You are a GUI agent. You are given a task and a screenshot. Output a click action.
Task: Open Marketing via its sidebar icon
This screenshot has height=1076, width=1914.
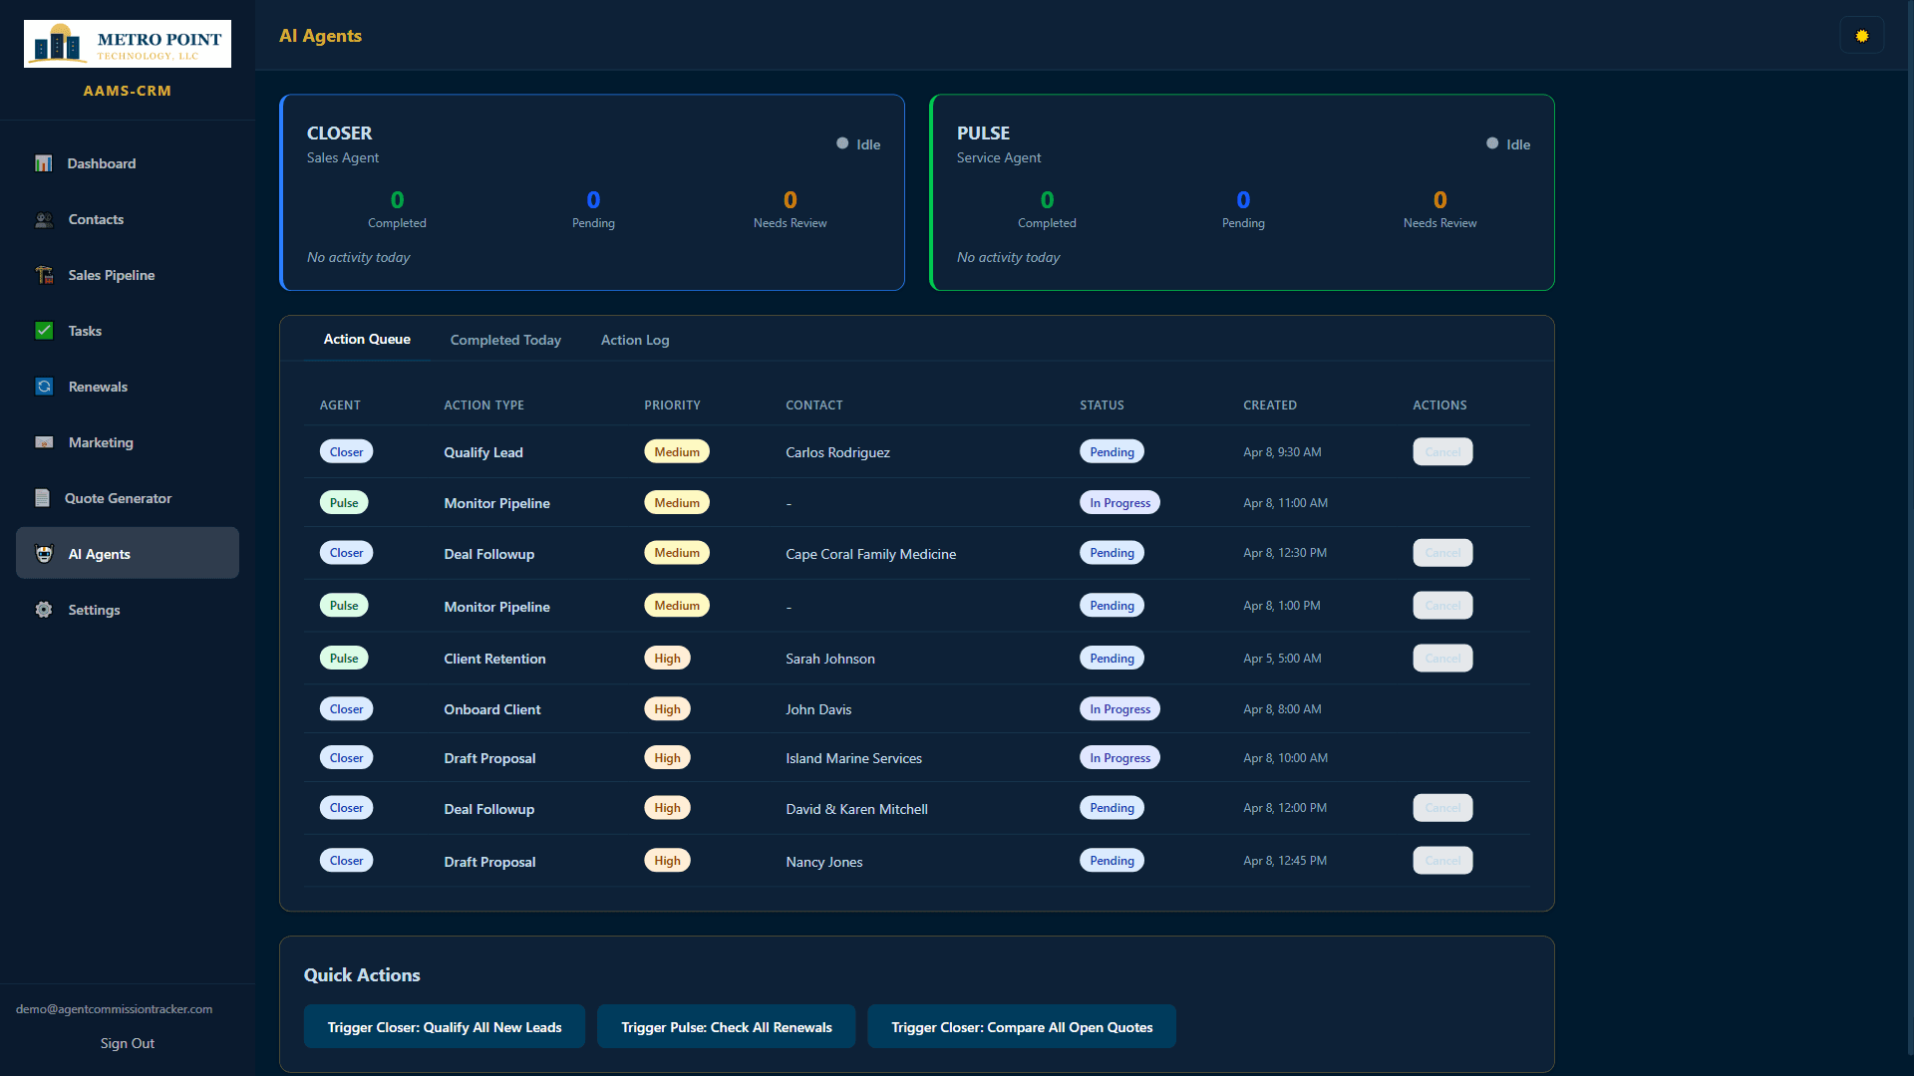(44, 442)
